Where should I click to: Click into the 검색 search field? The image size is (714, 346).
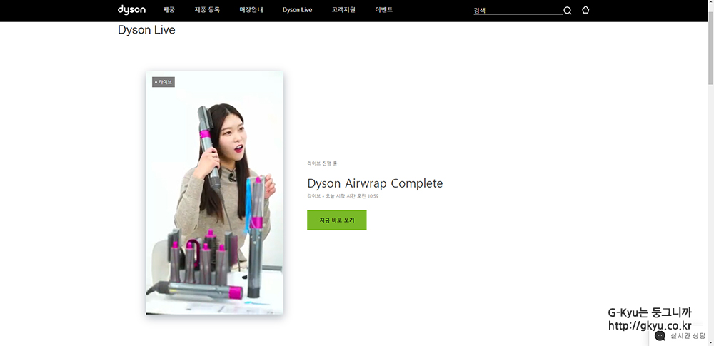coord(518,11)
